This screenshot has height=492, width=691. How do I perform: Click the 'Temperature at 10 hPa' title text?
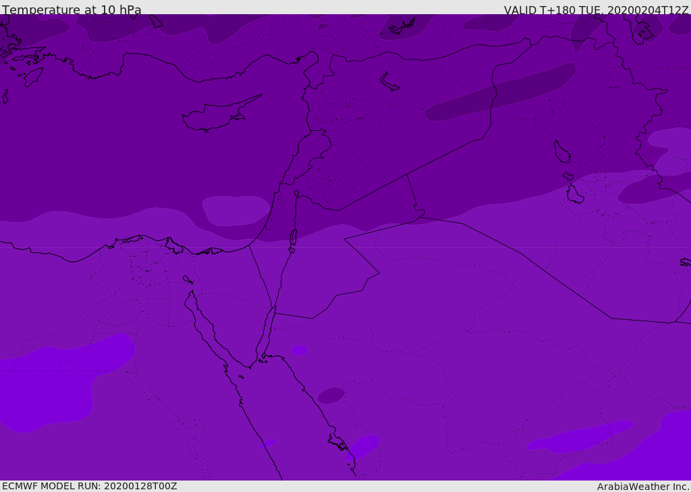(x=72, y=9)
